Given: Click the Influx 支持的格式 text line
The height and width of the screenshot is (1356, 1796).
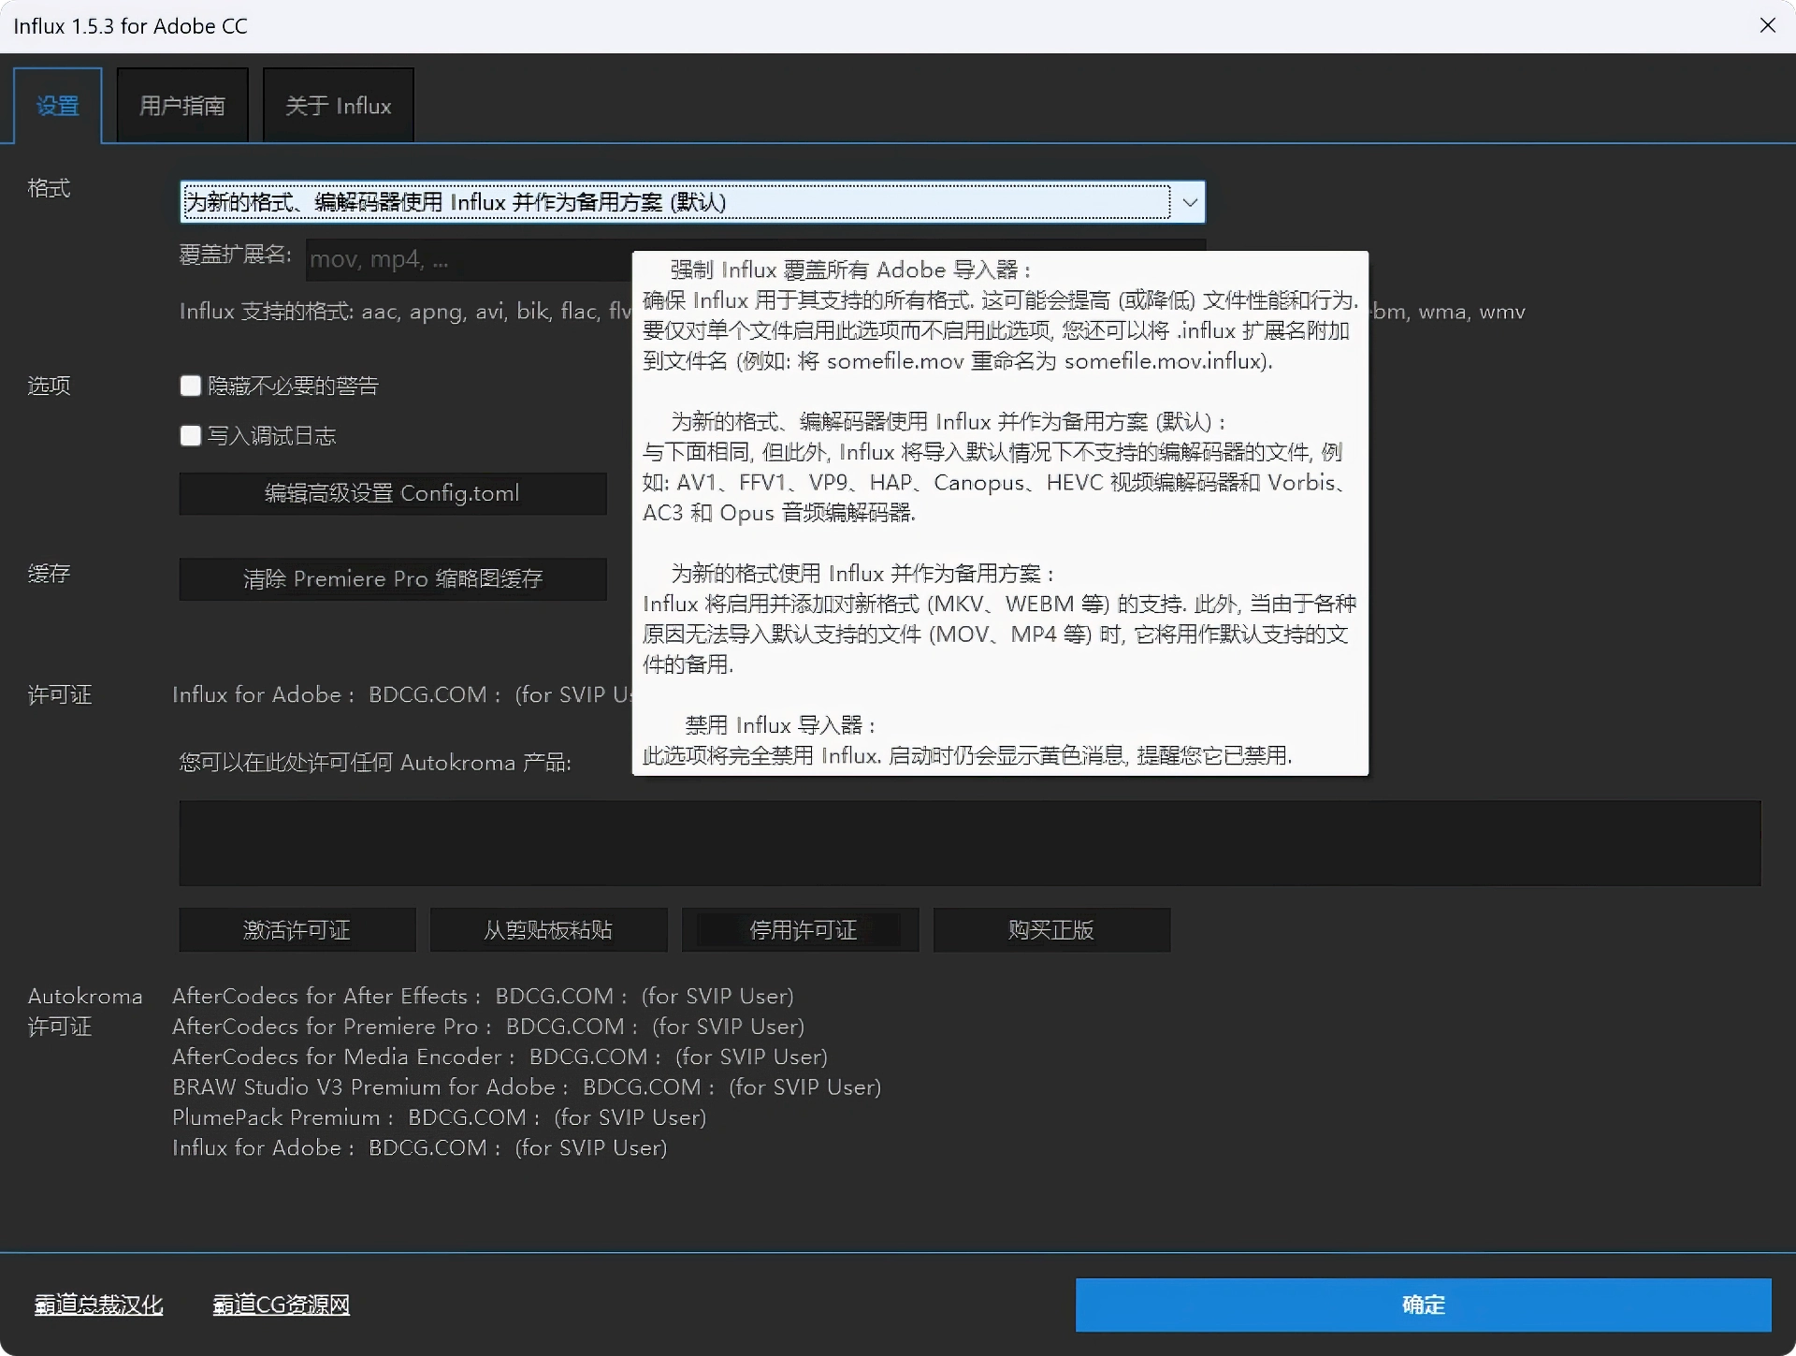Looking at the screenshot, I should pos(852,312).
